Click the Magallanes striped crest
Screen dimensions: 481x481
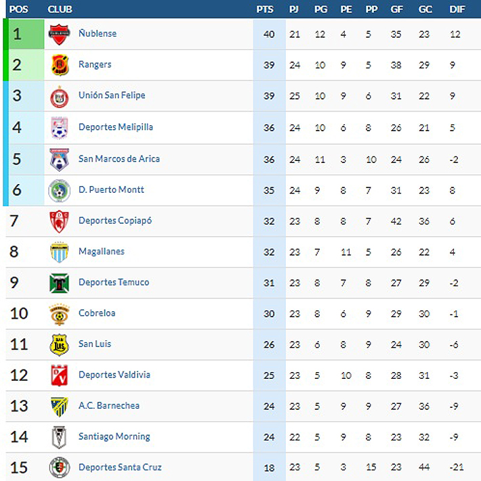60,252
